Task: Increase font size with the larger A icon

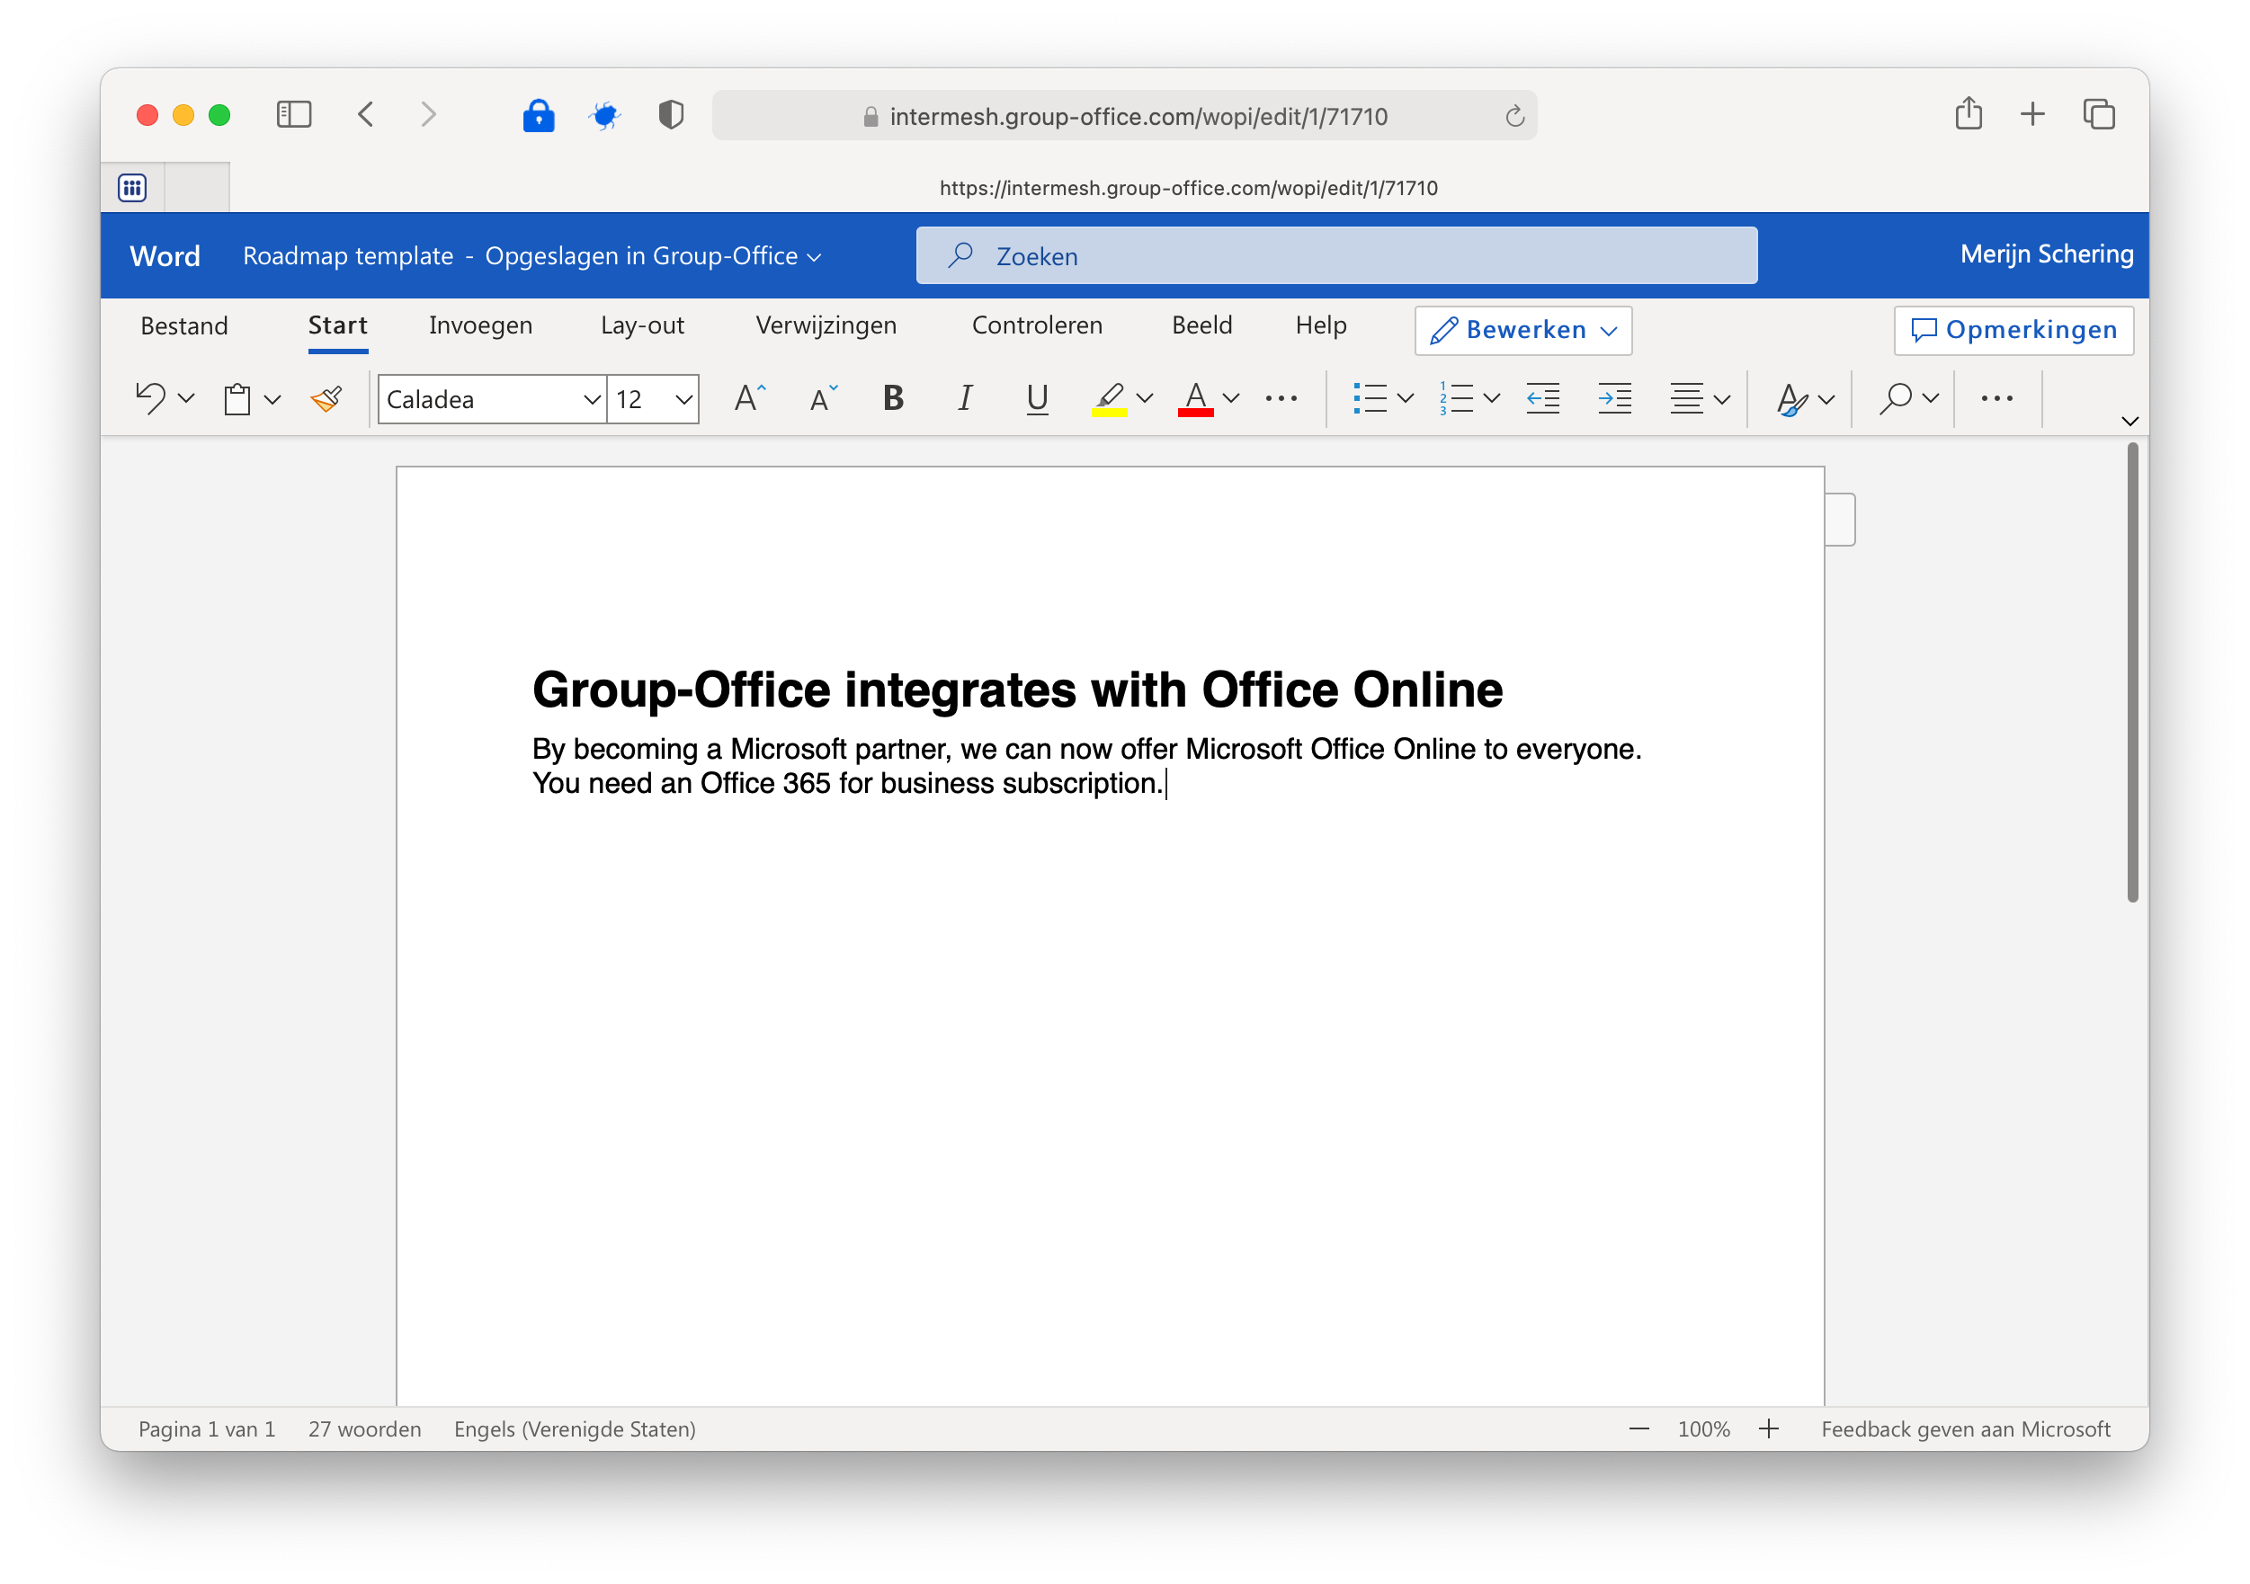Action: coord(750,398)
